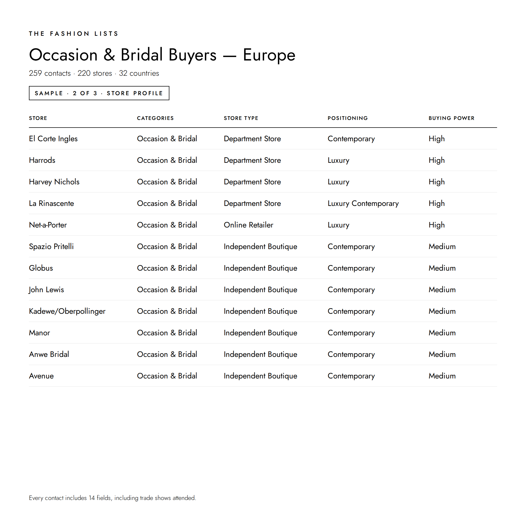Click 'Department Store' in the El Corte Ingles row
The image size is (526, 526).
252,139
